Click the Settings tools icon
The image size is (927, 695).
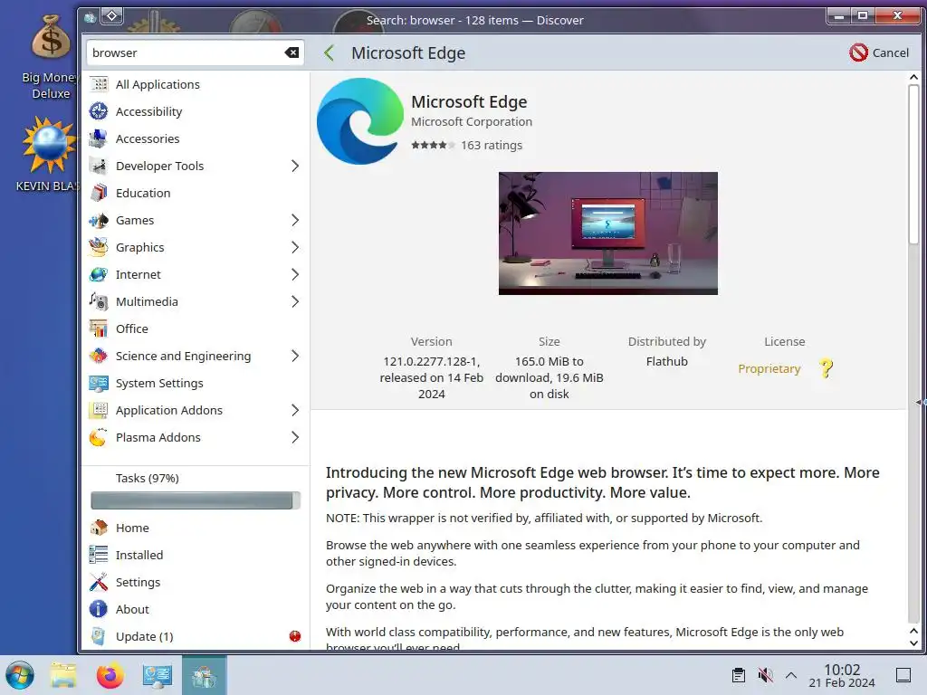(x=99, y=582)
